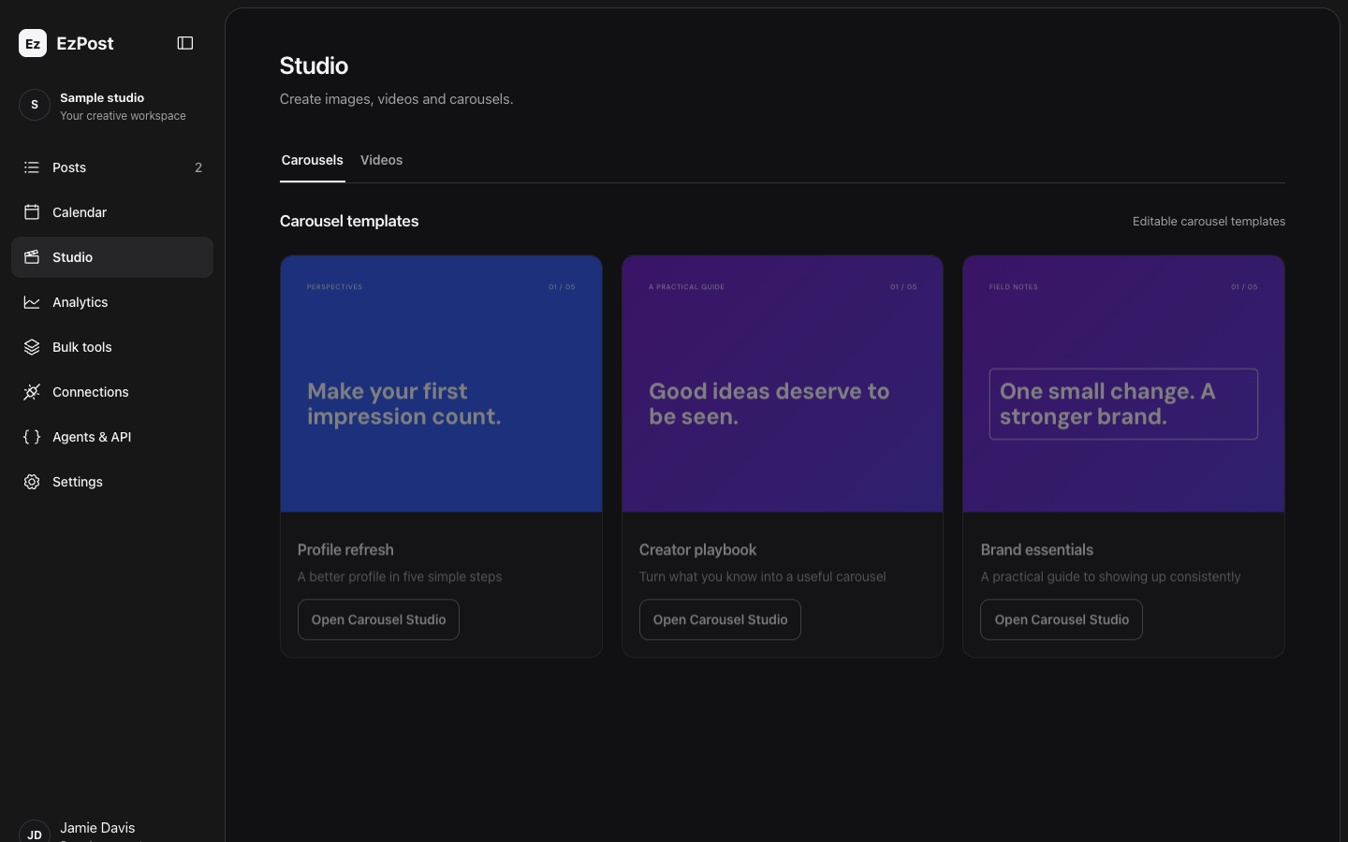Click the "Brand essentials" card title
Screen dimensions: 1348x842
[x=1037, y=550]
